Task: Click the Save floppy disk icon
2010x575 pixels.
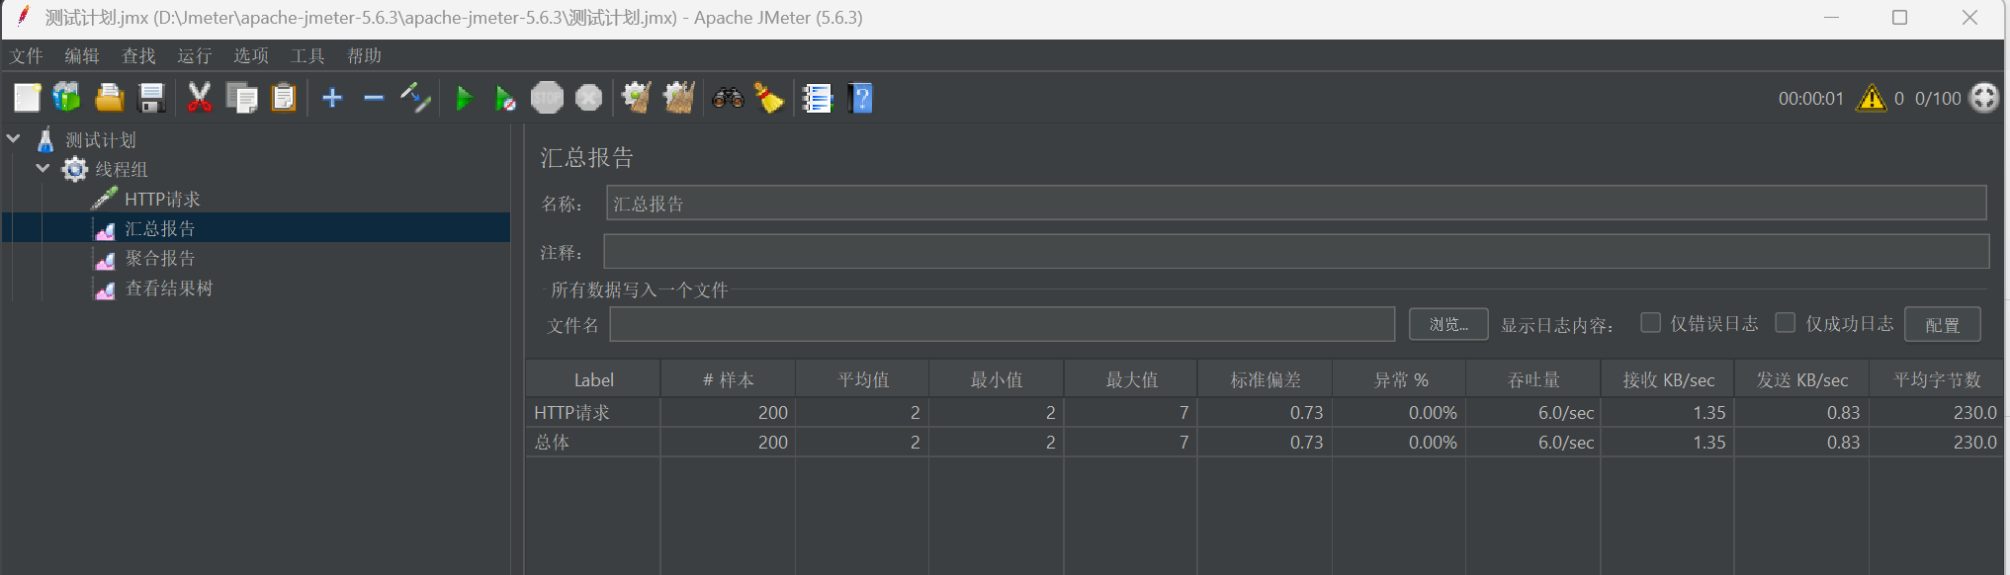Action: [151, 98]
